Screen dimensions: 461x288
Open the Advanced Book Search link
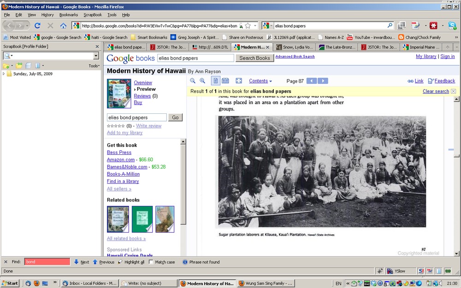point(295,56)
